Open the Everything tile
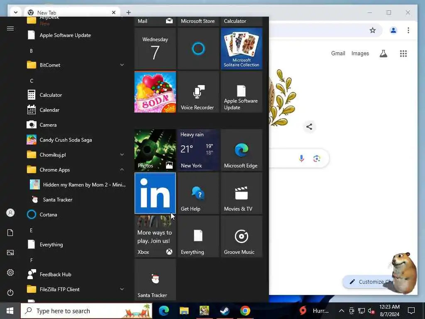The height and width of the screenshot is (319, 425). [x=198, y=236]
